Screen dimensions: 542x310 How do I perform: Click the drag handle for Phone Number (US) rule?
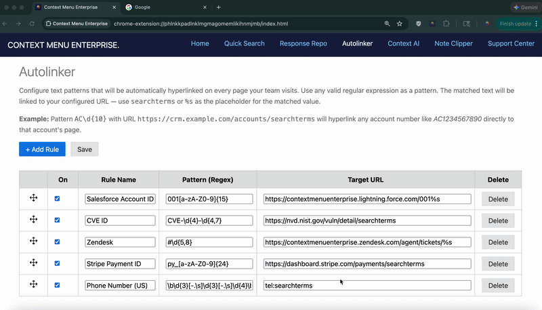pos(33,284)
